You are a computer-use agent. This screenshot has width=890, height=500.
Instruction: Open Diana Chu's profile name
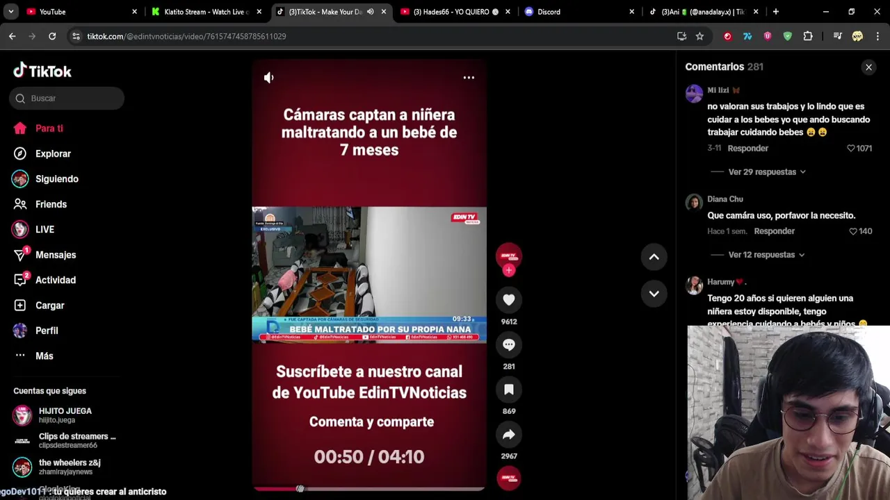point(725,199)
